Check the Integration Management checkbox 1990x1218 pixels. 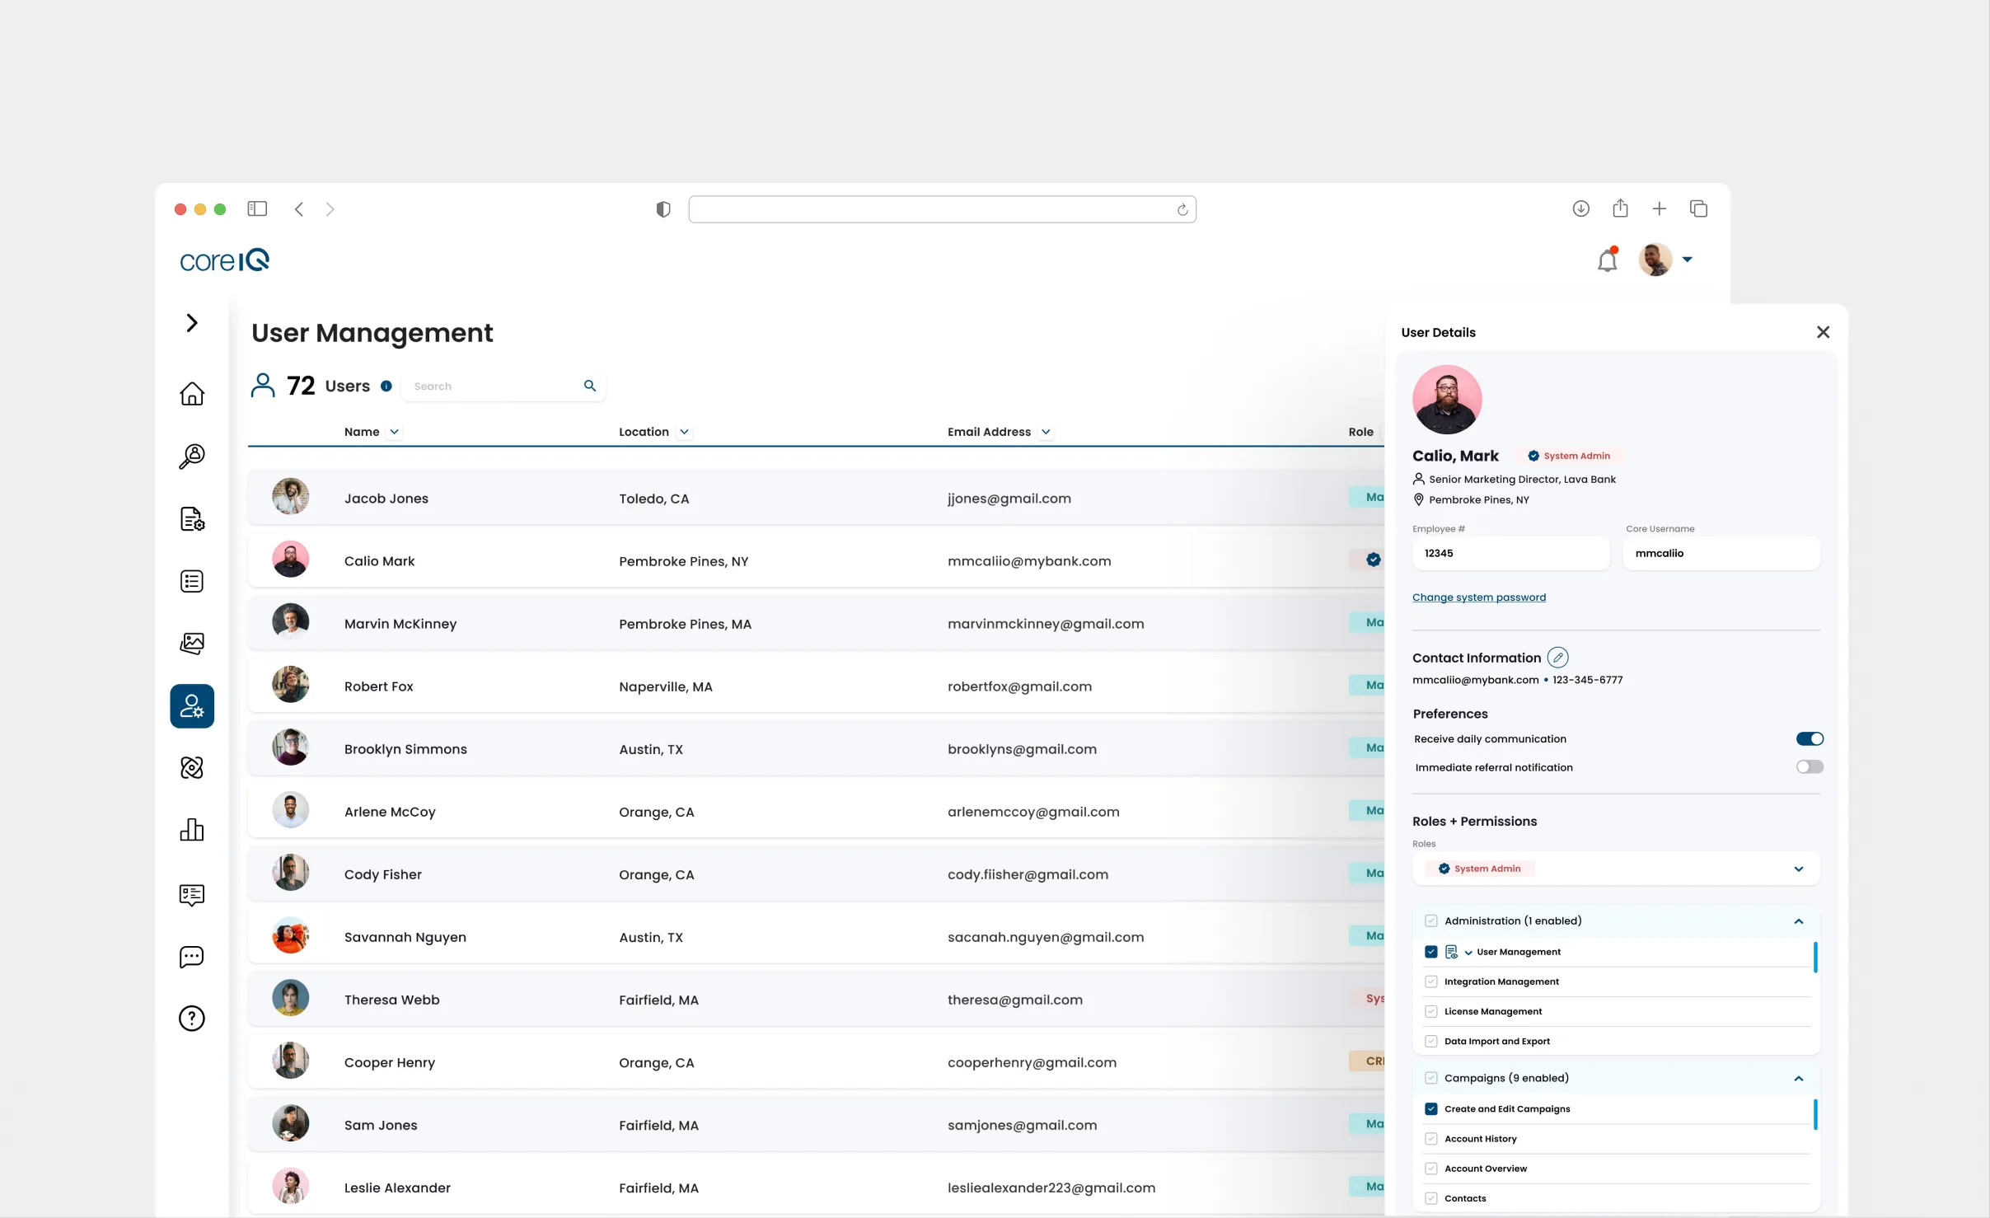(1431, 981)
